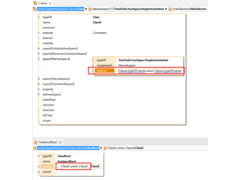Toggle the modifier square marker
This screenshot has width=240, height=180.
click(38, 43)
